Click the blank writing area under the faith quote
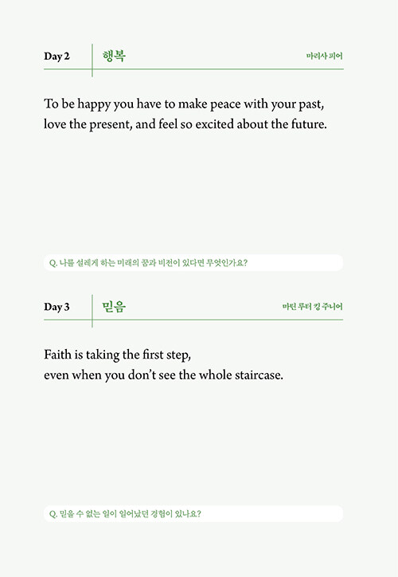The height and width of the screenshot is (577, 398). pos(193,443)
